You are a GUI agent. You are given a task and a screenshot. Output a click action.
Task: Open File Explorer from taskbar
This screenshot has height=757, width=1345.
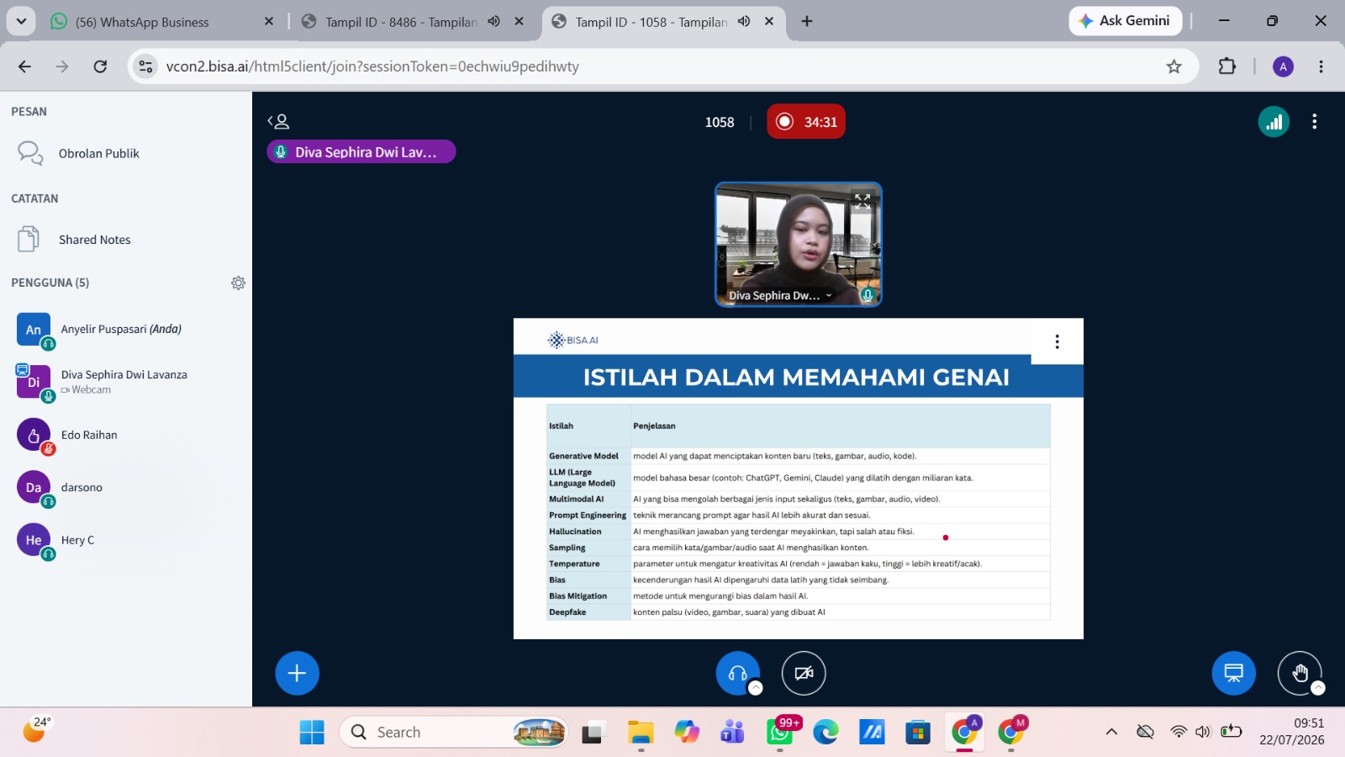[x=641, y=733]
